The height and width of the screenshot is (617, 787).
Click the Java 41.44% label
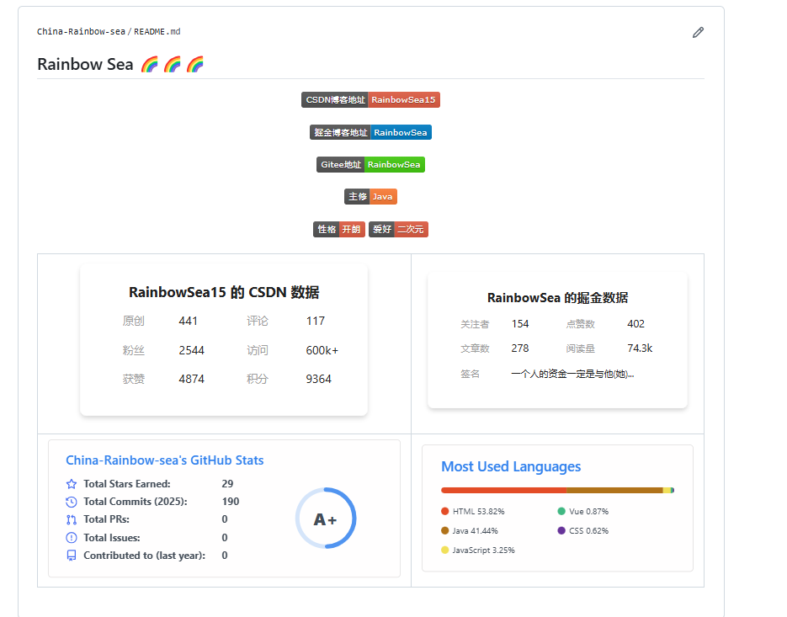tap(475, 530)
